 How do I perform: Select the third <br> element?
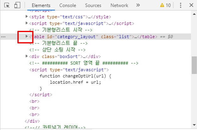pyautogui.click(x=34, y=115)
